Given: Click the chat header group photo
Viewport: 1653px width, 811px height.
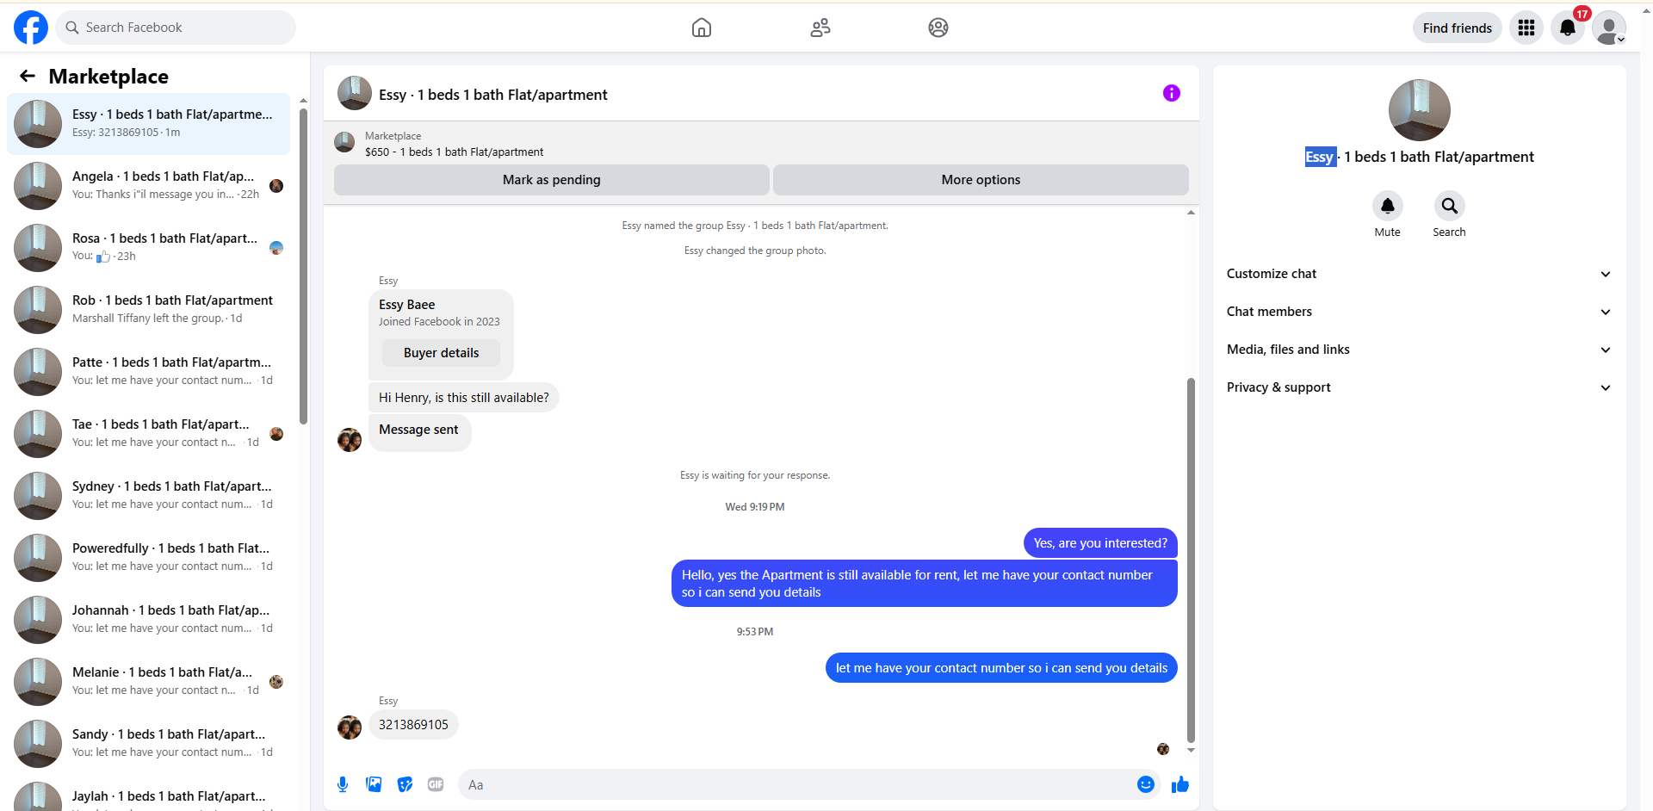Looking at the screenshot, I should [x=355, y=93].
